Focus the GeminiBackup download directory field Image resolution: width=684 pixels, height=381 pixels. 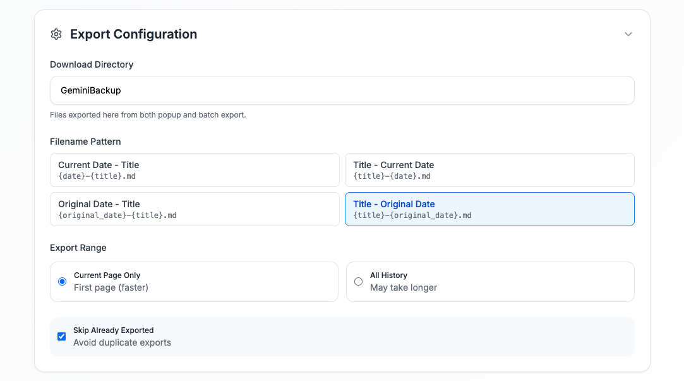(x=342, y=90)
